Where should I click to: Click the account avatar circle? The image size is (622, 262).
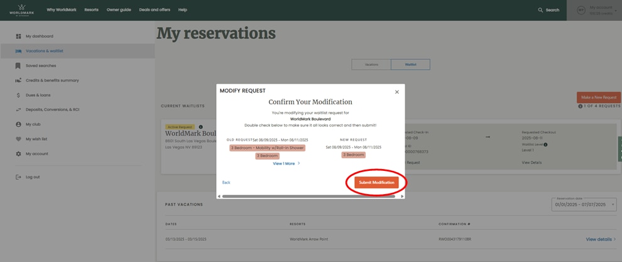click(581, 11)
